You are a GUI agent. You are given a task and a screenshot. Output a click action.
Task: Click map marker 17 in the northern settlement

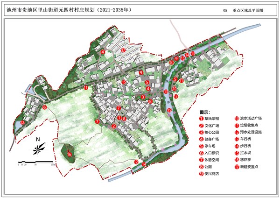tap(124, 50)
